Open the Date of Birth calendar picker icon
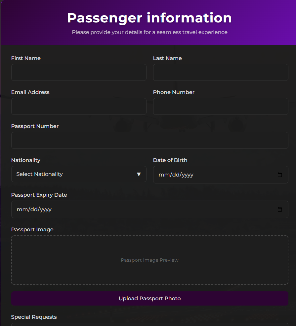Image resolution: width=296 pixels, height=326 pixels. [280, 175]
